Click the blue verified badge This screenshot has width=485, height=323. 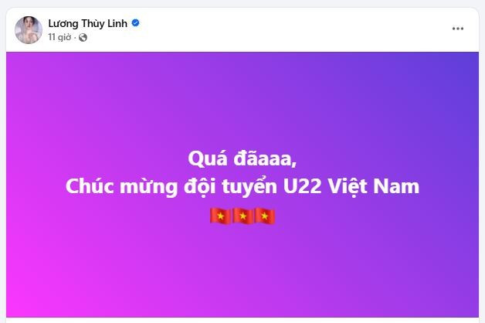point(135,23)
